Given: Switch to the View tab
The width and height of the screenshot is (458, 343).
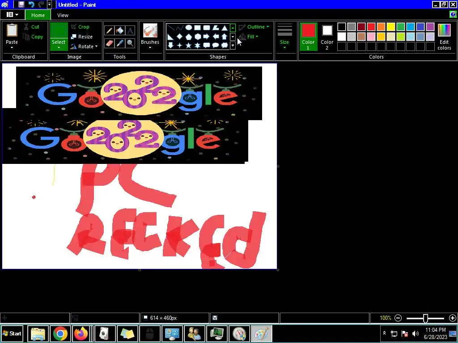Looking at the screenshot, I should click(x=63, y=15).
